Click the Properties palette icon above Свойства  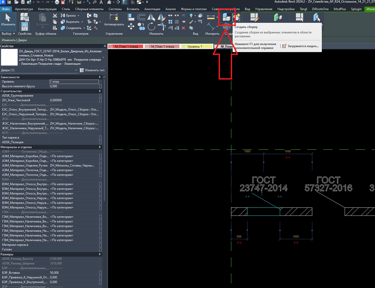(24, 27)
